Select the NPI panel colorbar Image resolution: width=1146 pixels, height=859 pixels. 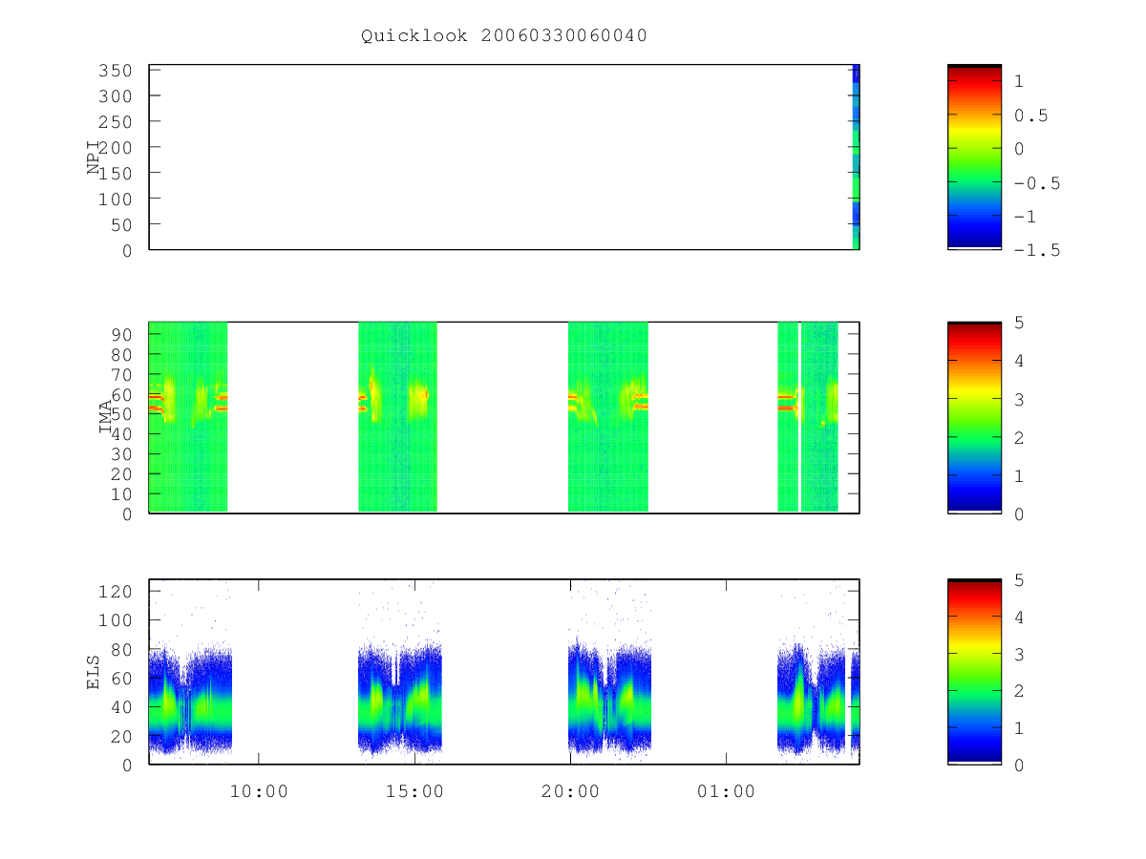[974, 157]
